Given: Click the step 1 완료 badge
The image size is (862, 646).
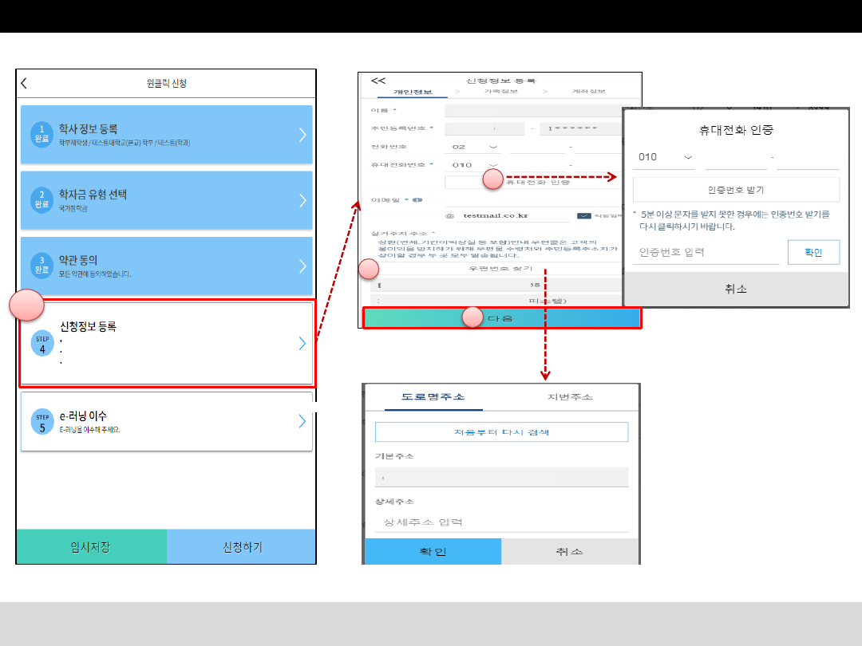Looking at the screenshot, I should pos(42,134).
